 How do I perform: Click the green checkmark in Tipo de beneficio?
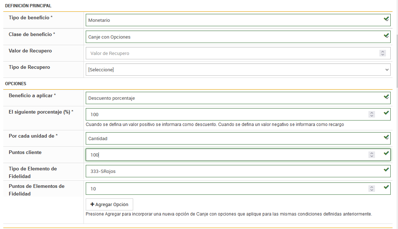386,19
